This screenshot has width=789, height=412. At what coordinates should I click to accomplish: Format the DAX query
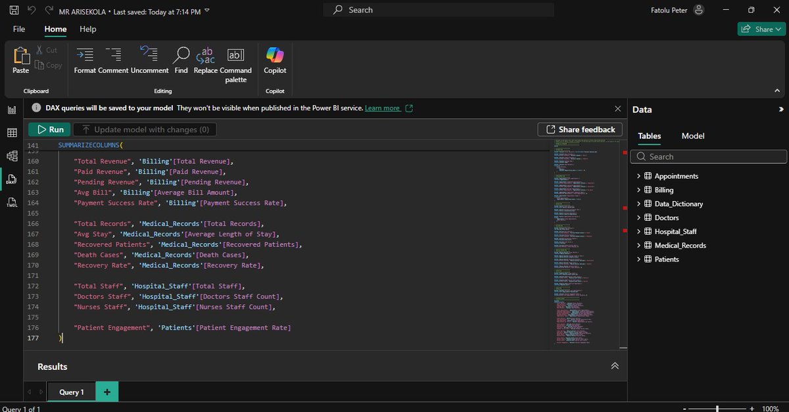[x=85, y=60]
